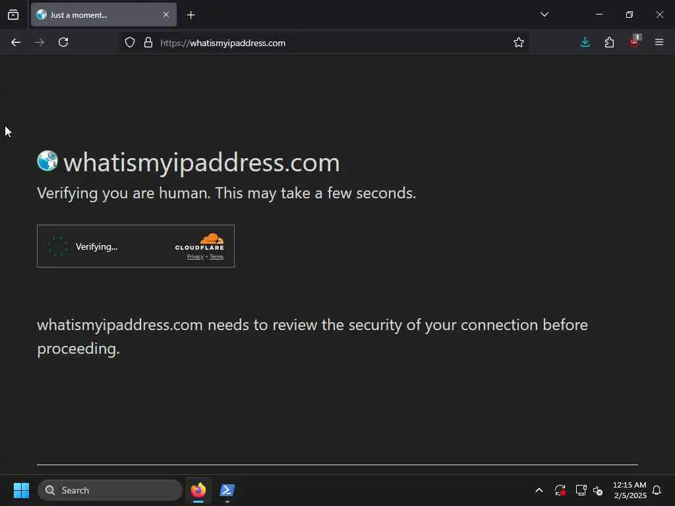The image size is (675, 506).
Task: Select the 'Just a moment...' tab
Action: (103, 14)
